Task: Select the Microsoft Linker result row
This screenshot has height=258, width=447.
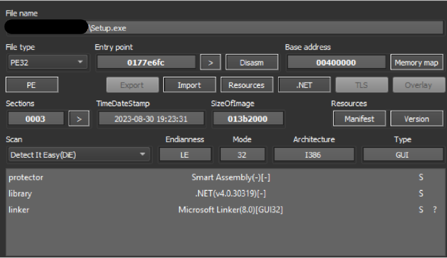Action: click(228, 210)
